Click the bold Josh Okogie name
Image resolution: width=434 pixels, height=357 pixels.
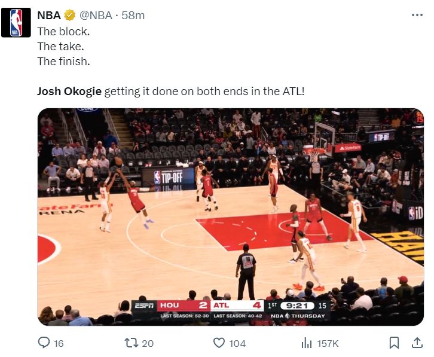click(69, 91)
